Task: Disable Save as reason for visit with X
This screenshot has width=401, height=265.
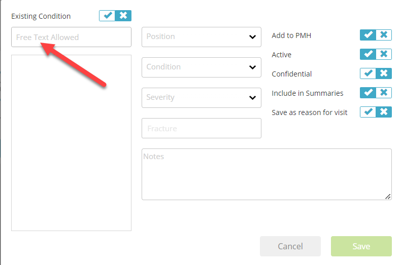Action: pyautogui.click(x=384, y=112)
